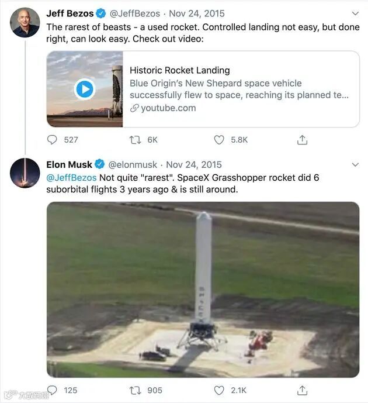Image resolution: width=368 pixels, height=403 pixels.
Task: Click the Elon Musk display name
Action: [x=70, y=164]
